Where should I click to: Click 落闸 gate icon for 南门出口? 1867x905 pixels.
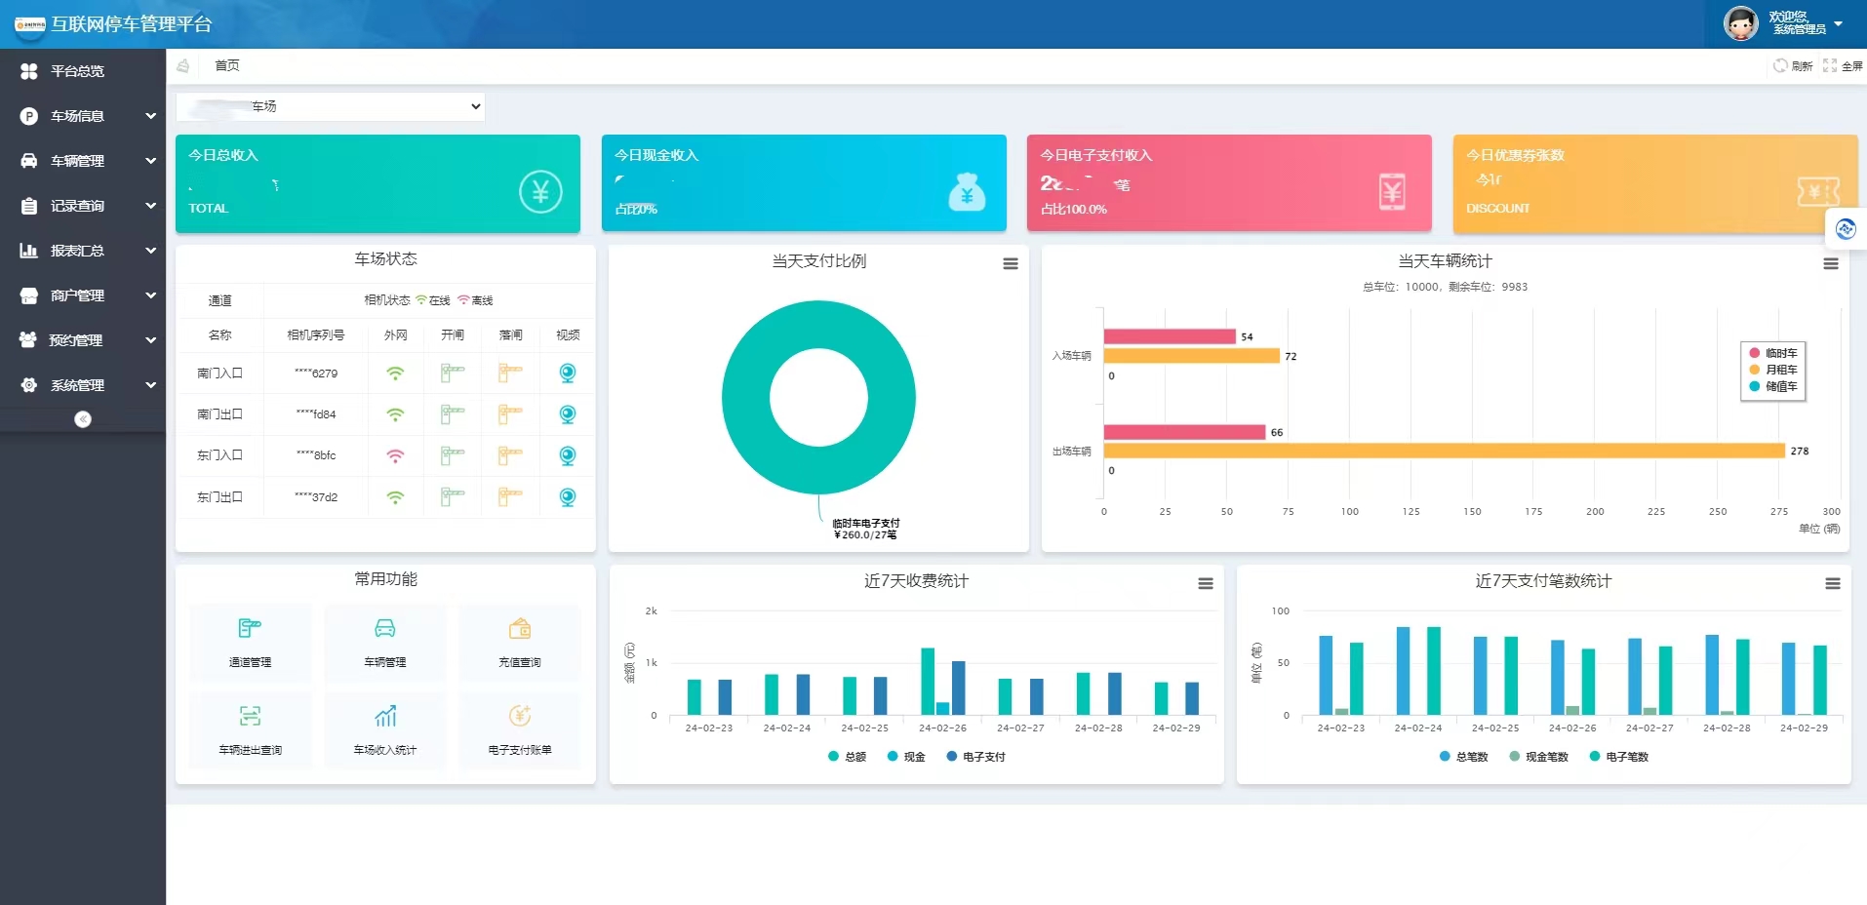[510, 414]
